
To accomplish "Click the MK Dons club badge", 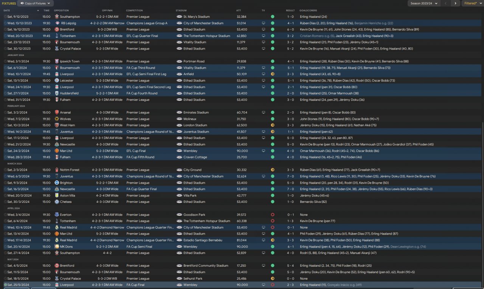I will coord(57,247).
